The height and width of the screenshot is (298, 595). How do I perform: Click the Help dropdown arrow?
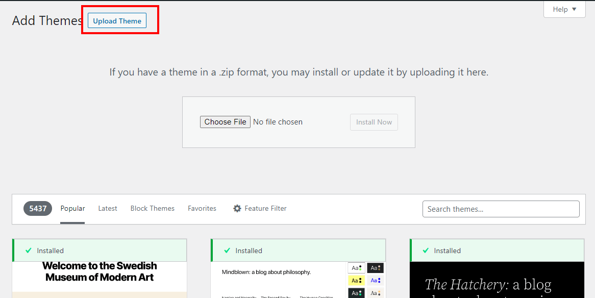(574, 9)
